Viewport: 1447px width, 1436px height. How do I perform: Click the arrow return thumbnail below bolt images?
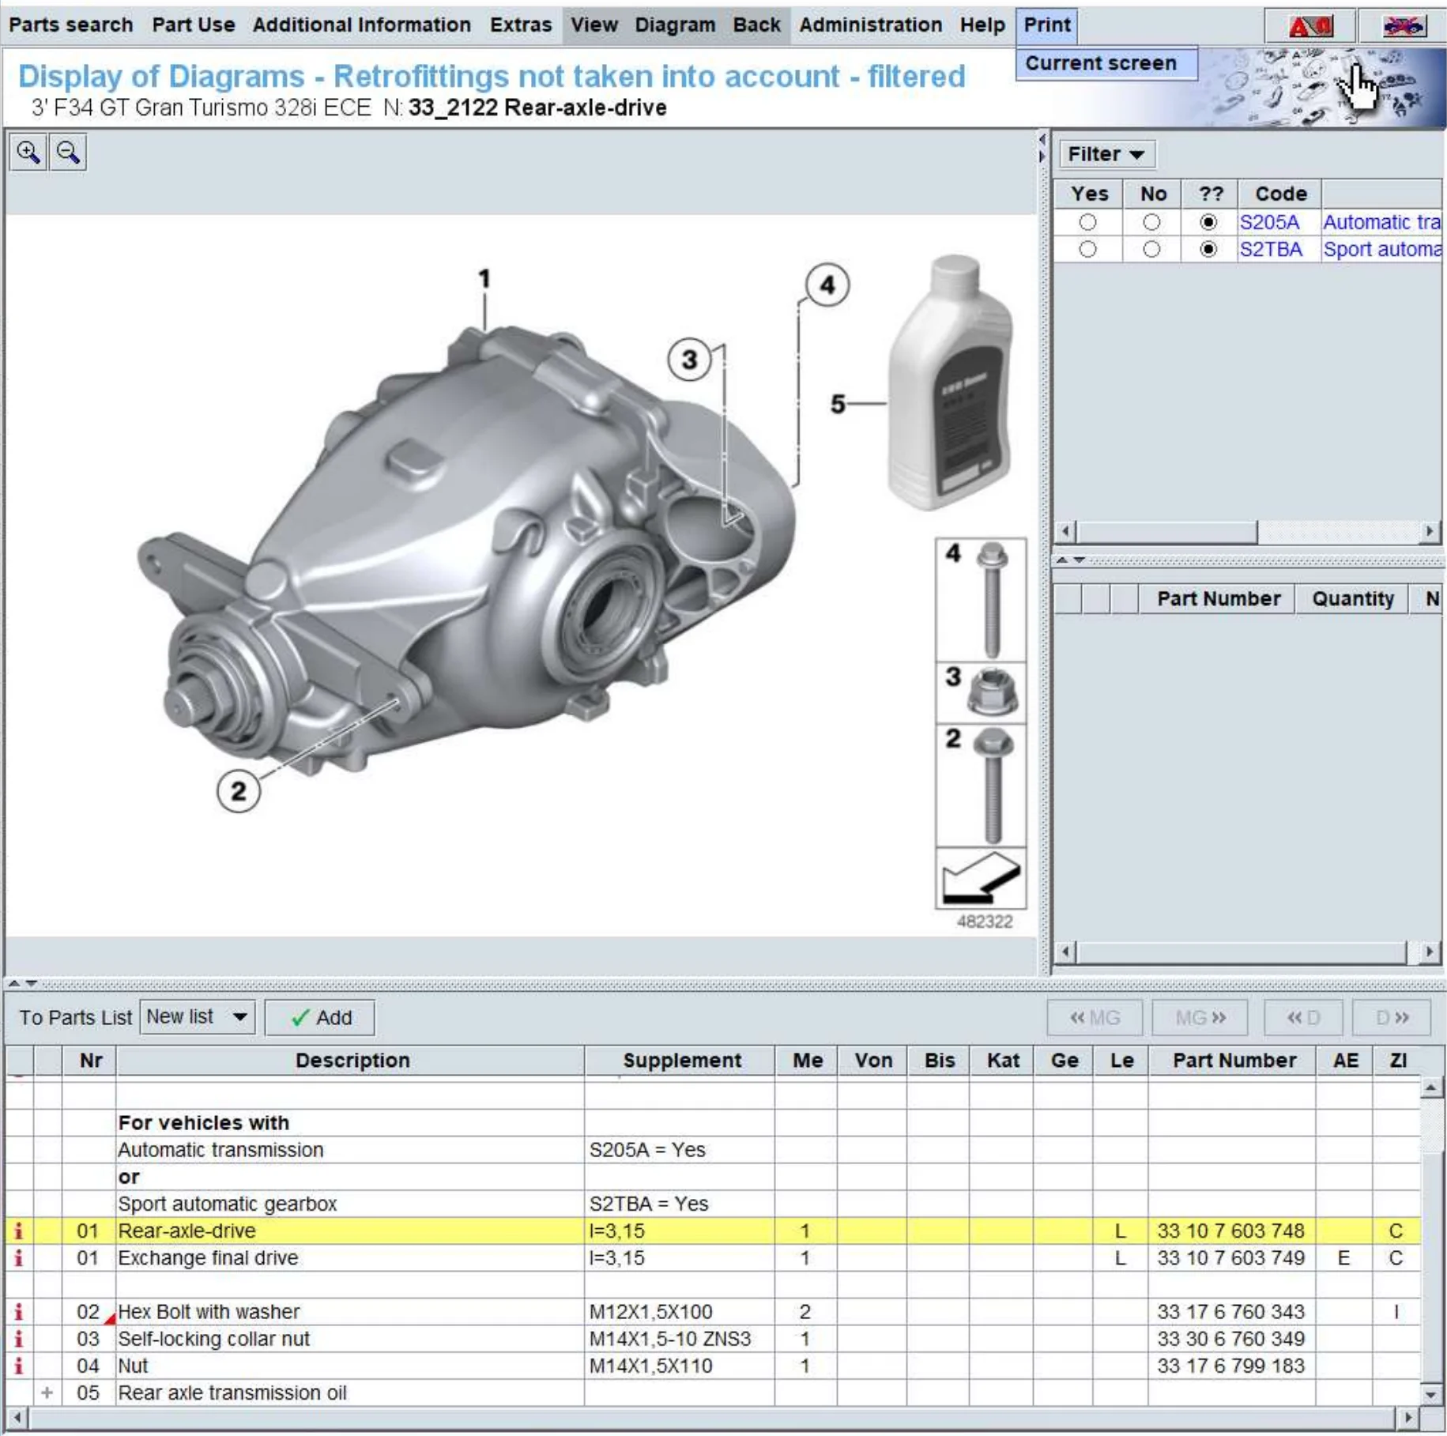(981, 879)
